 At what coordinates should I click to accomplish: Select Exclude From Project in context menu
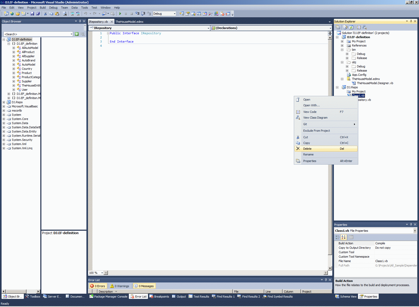tap(326, 131)
